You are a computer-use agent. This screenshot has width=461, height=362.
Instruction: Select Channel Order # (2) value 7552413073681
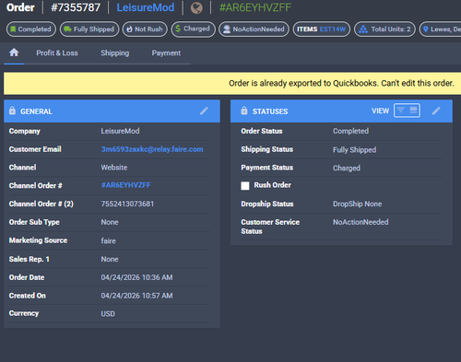point(127,204)
